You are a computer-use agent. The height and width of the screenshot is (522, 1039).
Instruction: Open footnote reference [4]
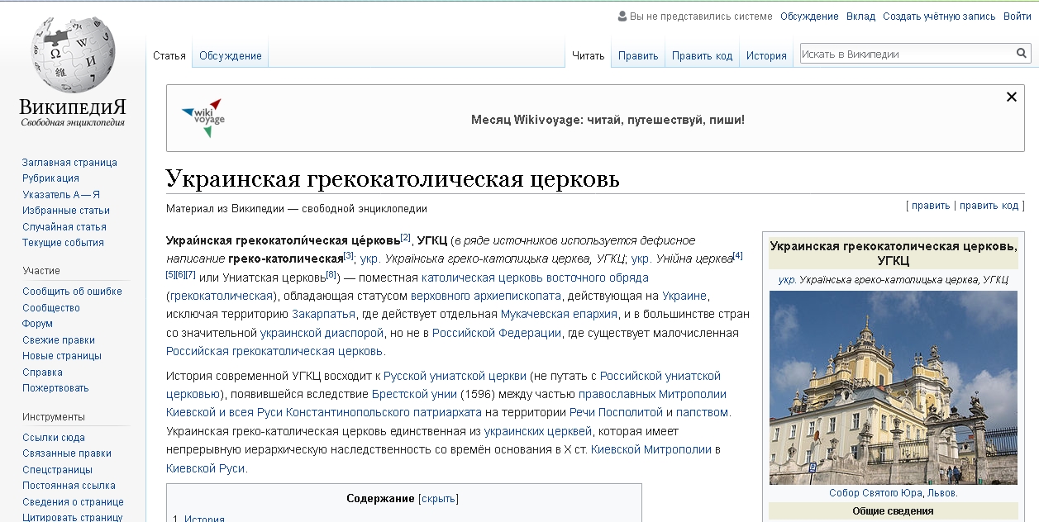(x=738, y=255)
